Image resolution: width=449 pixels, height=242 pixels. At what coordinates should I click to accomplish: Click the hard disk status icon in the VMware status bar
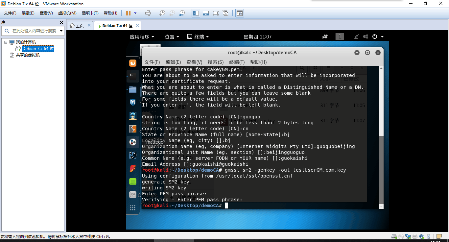click(394, 236)
